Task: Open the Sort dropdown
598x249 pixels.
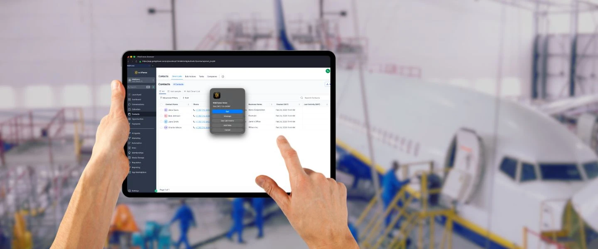Action: click(186, 98)
